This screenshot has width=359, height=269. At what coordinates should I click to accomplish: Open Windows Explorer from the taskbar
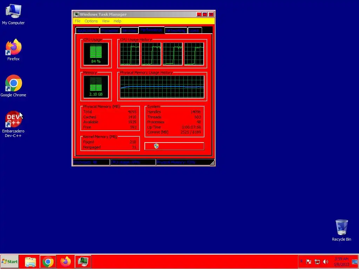click(31, 261)
